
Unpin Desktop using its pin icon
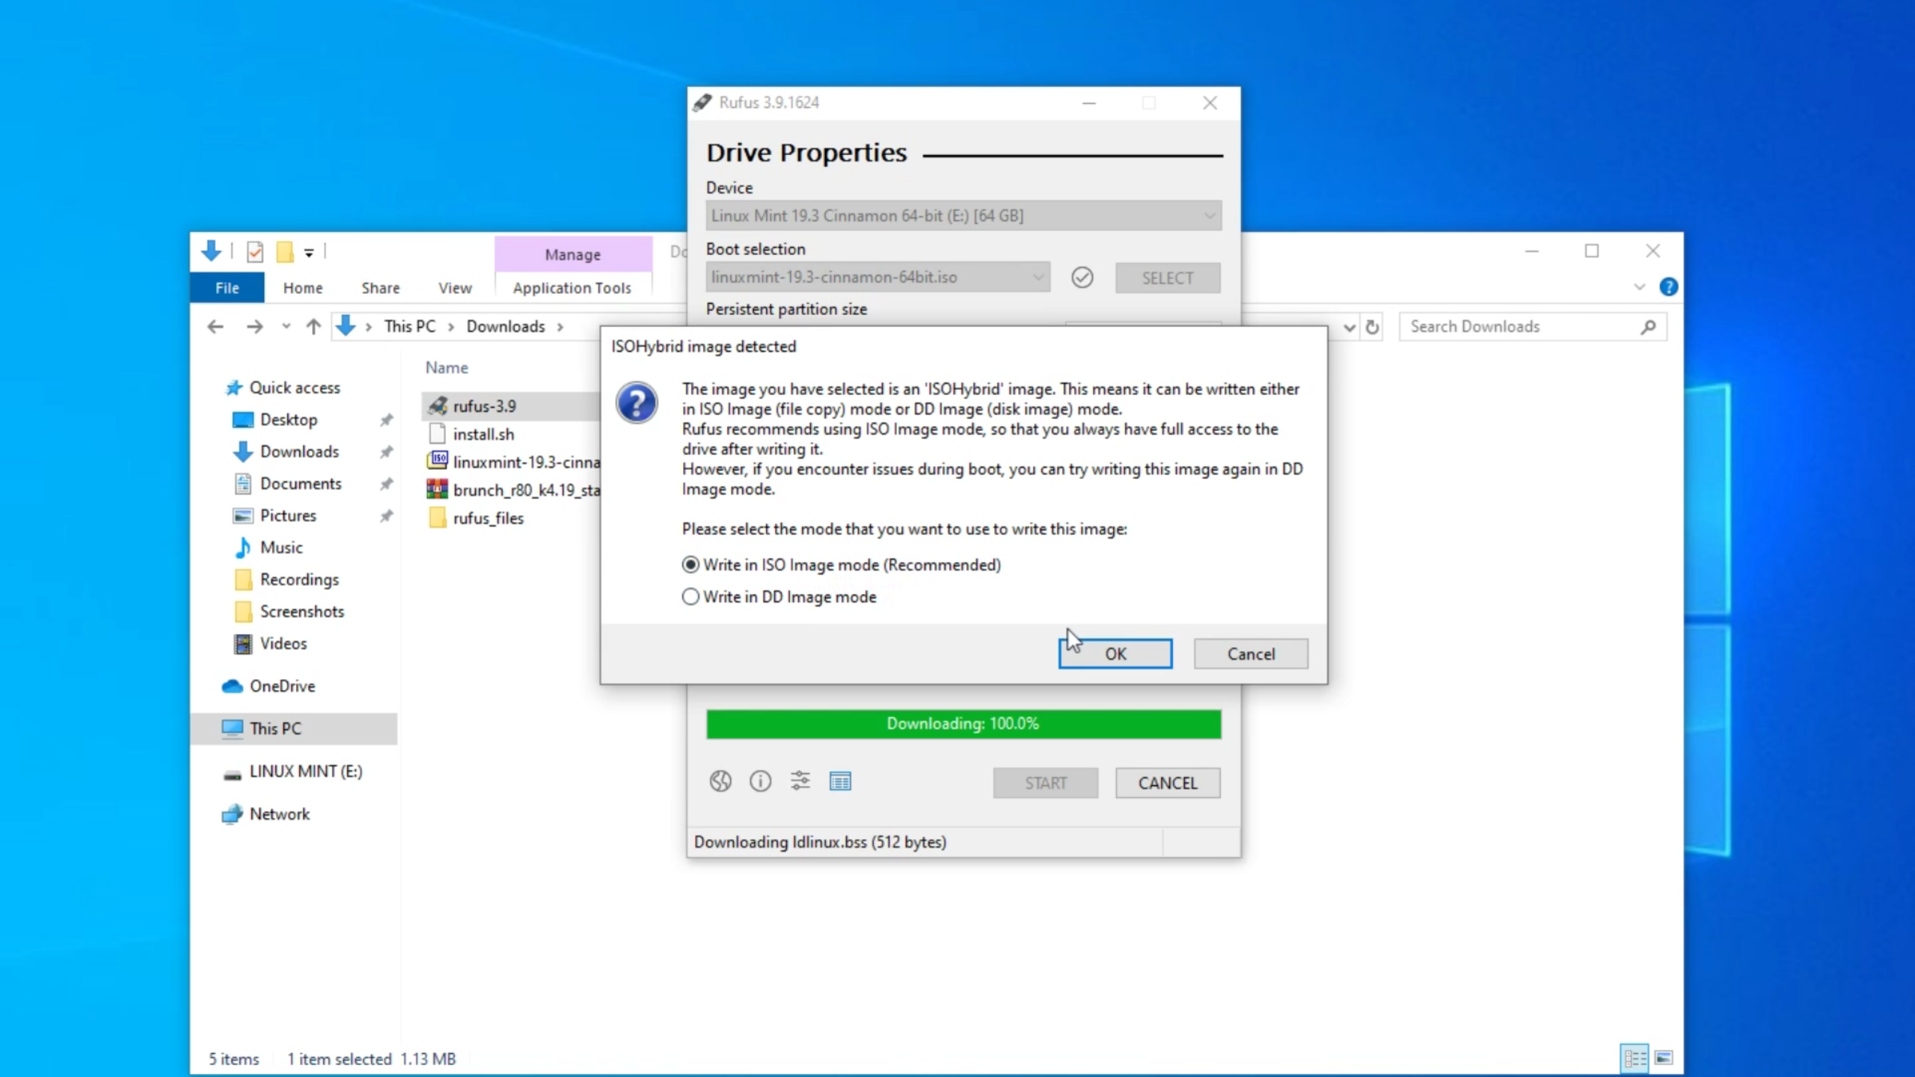tap(386, 420)
